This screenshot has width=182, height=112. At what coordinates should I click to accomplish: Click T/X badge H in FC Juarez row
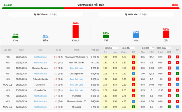177,107
